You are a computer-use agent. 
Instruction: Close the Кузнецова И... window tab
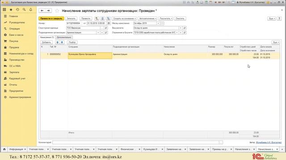click(162, 149)
